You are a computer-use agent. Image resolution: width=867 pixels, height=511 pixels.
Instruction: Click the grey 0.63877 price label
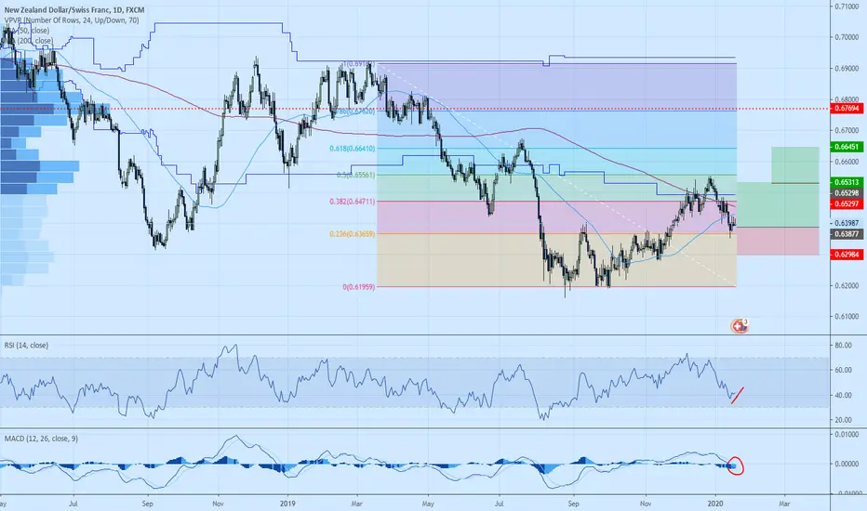(847, 234)
